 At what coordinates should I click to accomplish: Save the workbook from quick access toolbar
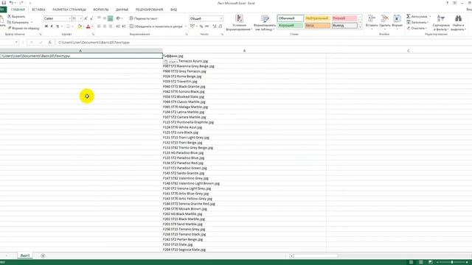tap(4, 3)
